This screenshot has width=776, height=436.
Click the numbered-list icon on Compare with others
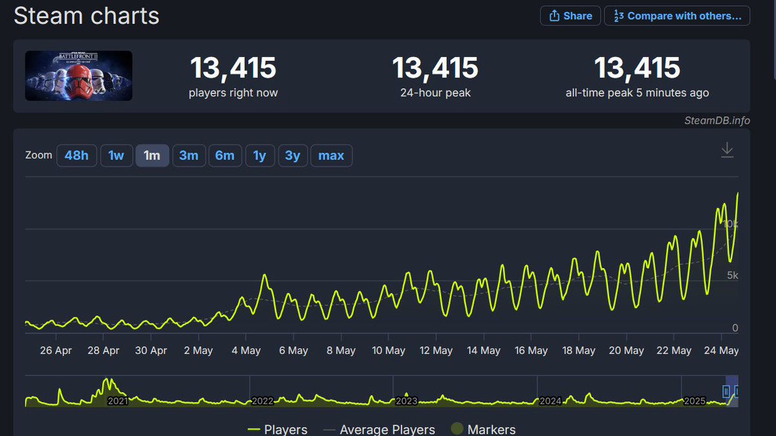619,16
